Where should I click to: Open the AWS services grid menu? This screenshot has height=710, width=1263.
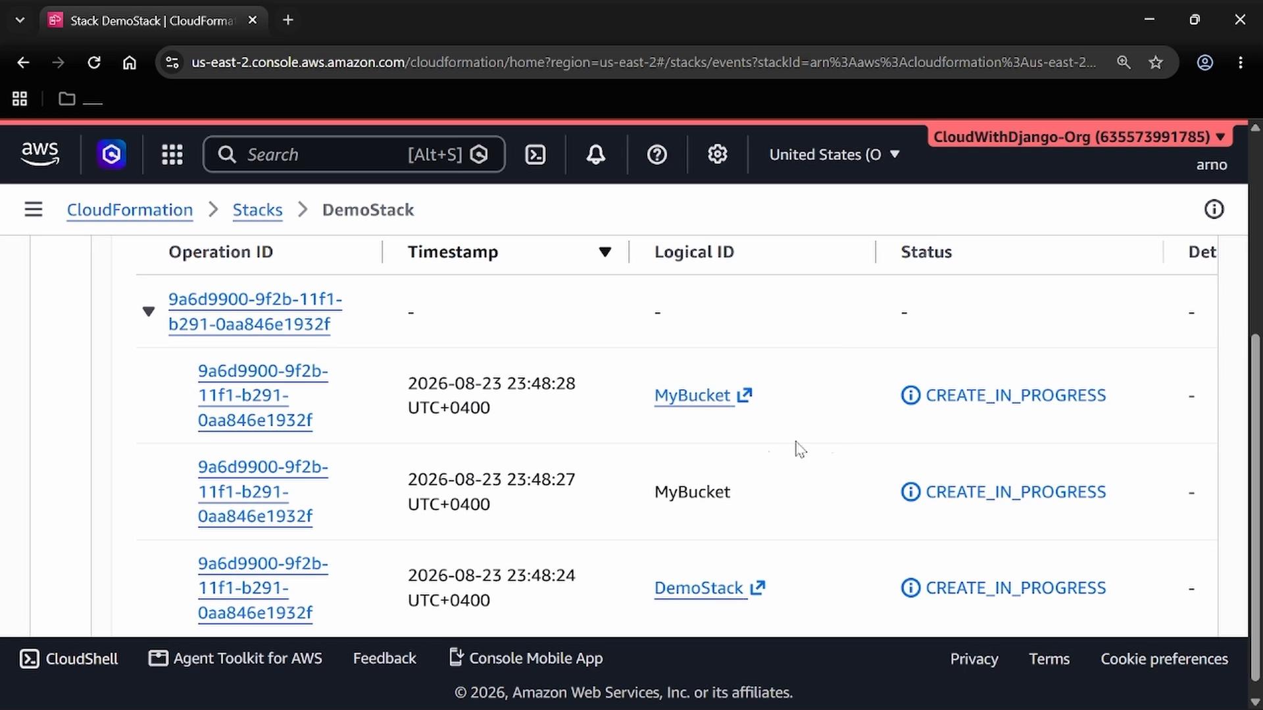(172, 154)
